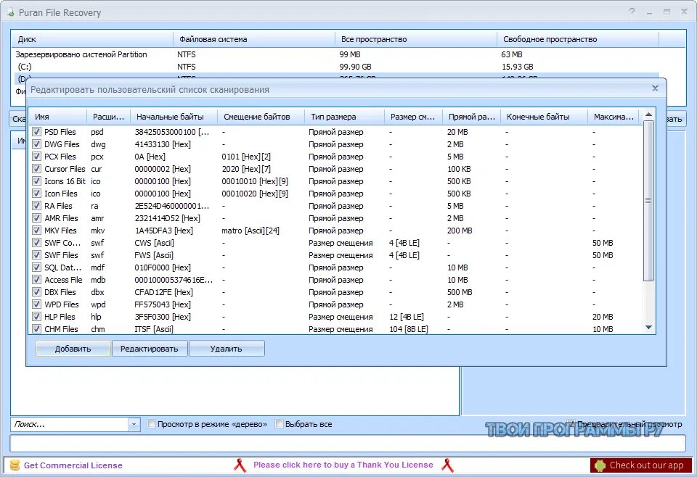Close the scan list editor dialog
Image resolution: width=697 pixels, height=477 pixels.
click(655, 88)
